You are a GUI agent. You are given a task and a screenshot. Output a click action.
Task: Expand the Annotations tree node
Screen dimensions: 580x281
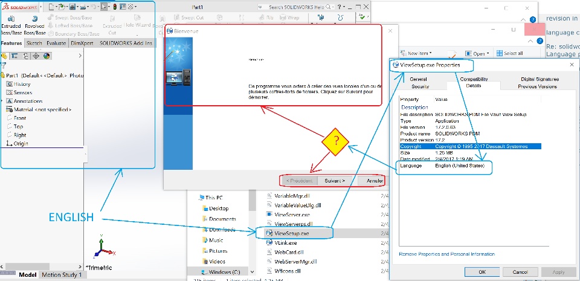click(x=2, y=101)
